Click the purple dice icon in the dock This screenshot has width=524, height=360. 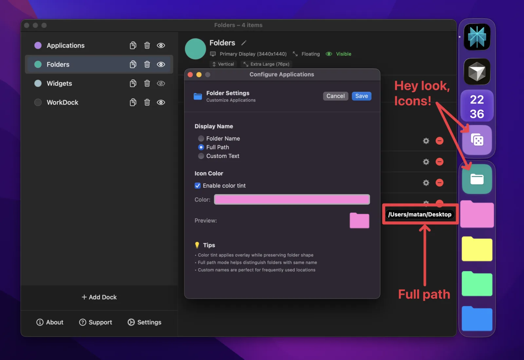click(x=477, y=140)
